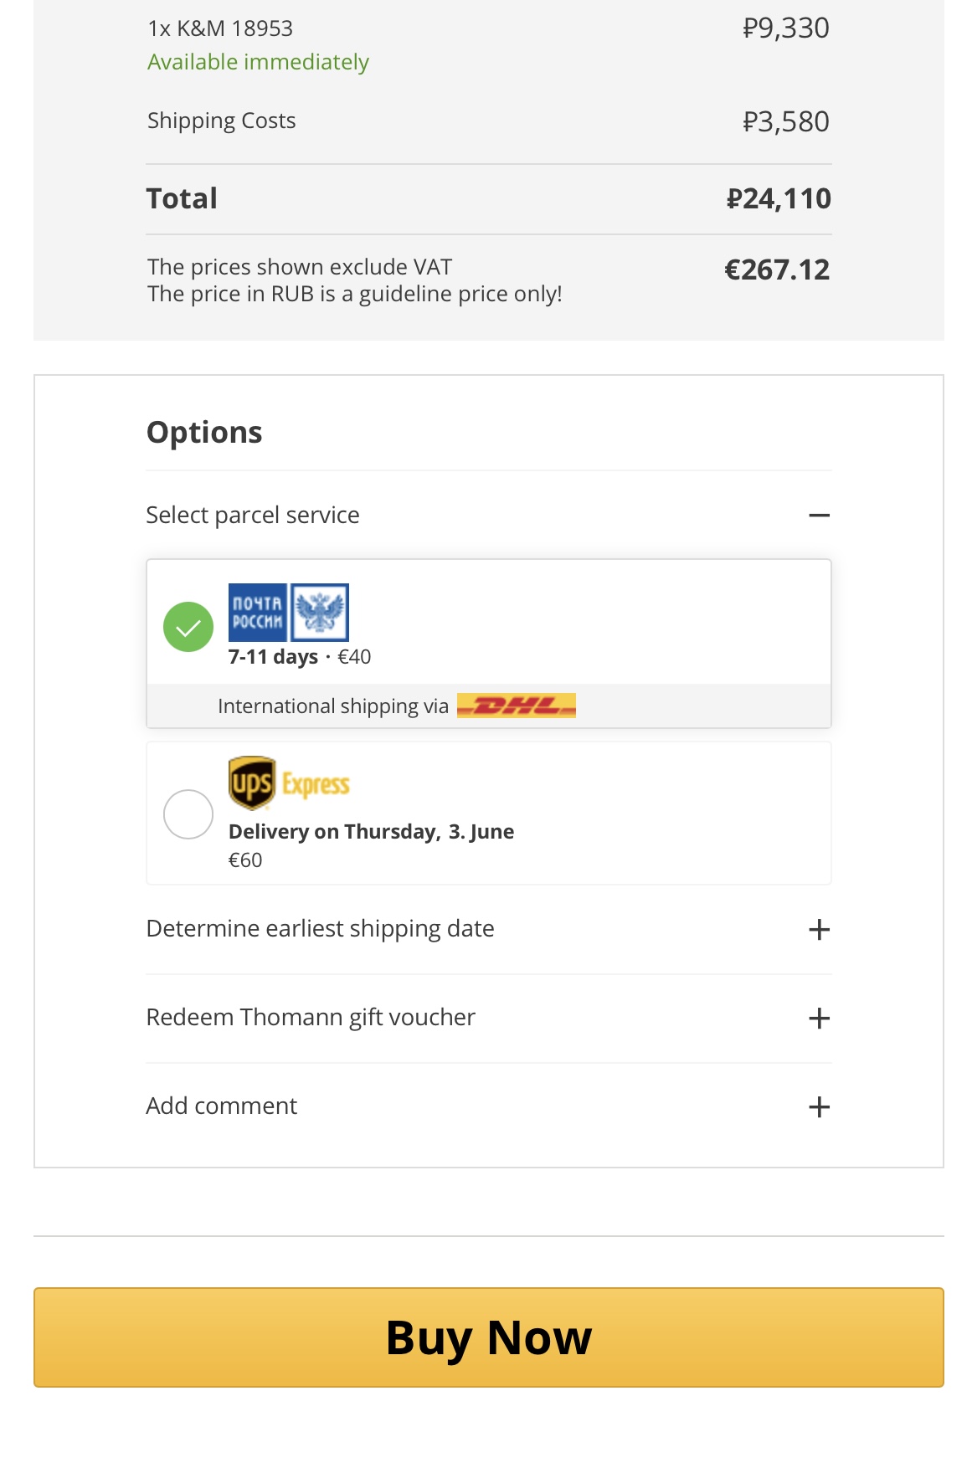
Task: Click the UPS shield logo
Action: tap(252, 783)
